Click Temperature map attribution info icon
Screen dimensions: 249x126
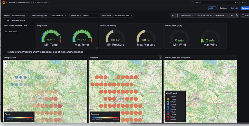tap(85, 121)
